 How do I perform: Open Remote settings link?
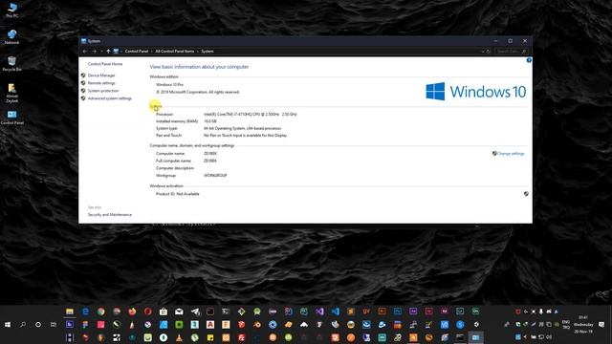point(101,83)
